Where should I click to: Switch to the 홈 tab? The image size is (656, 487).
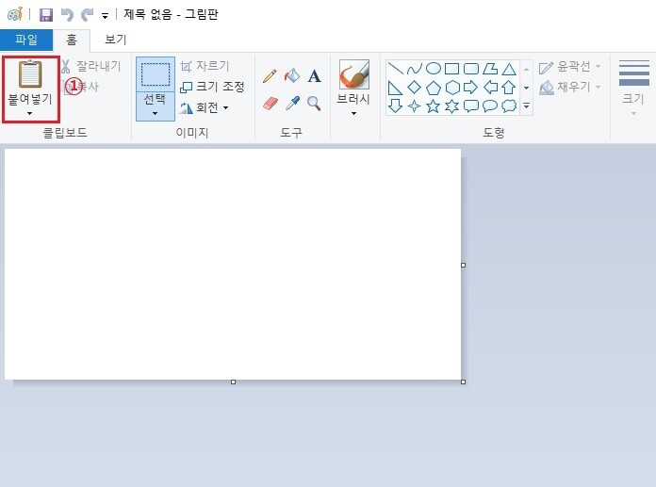72,40
